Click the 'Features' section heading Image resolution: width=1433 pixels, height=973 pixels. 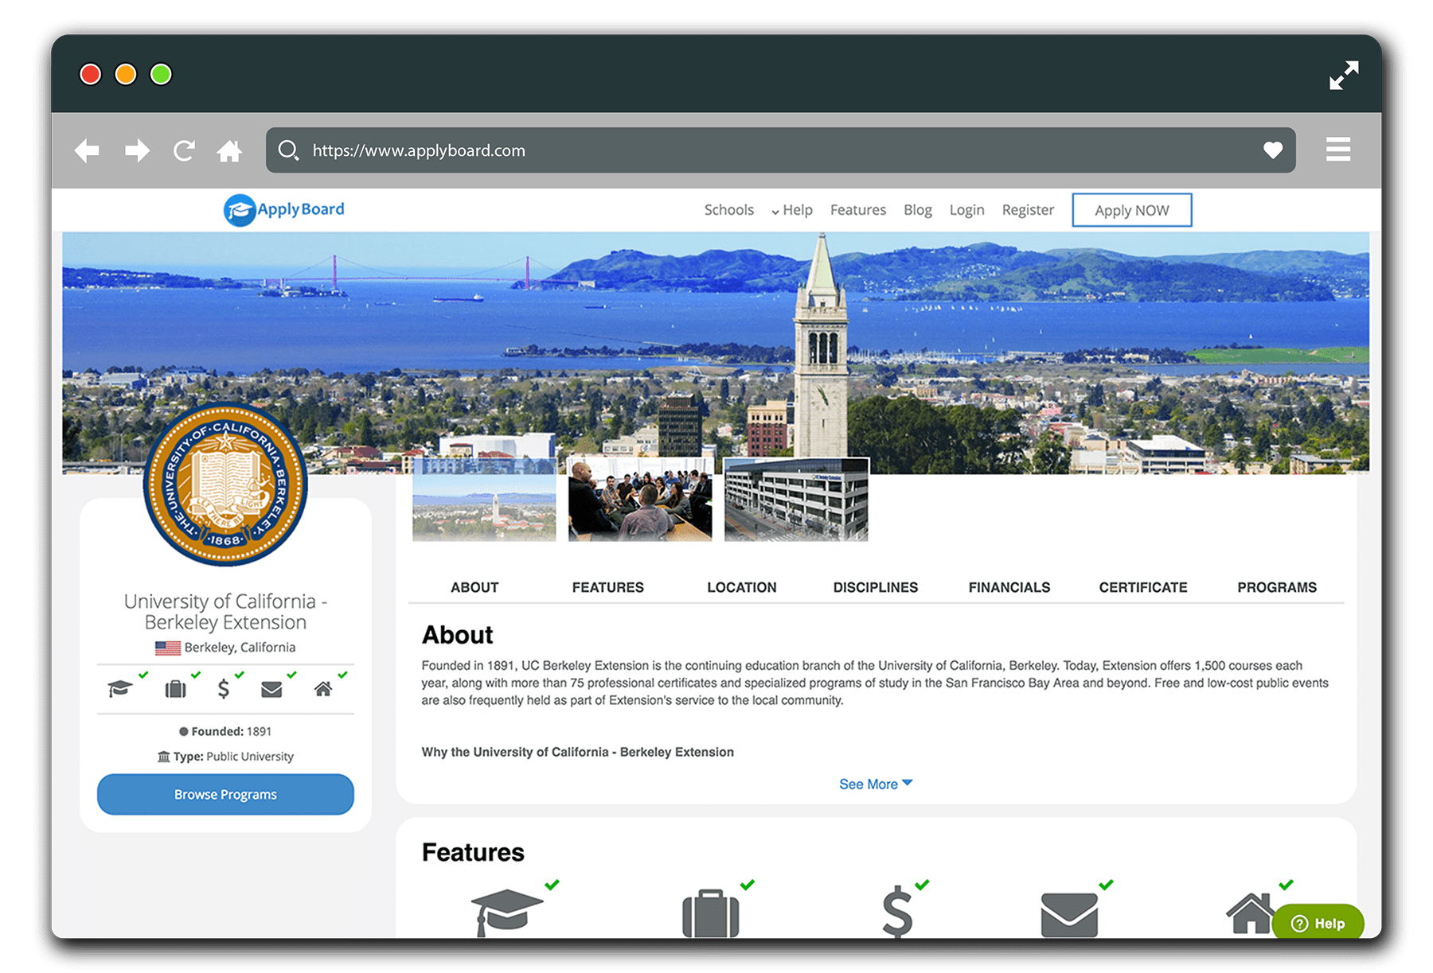(473, 852)
